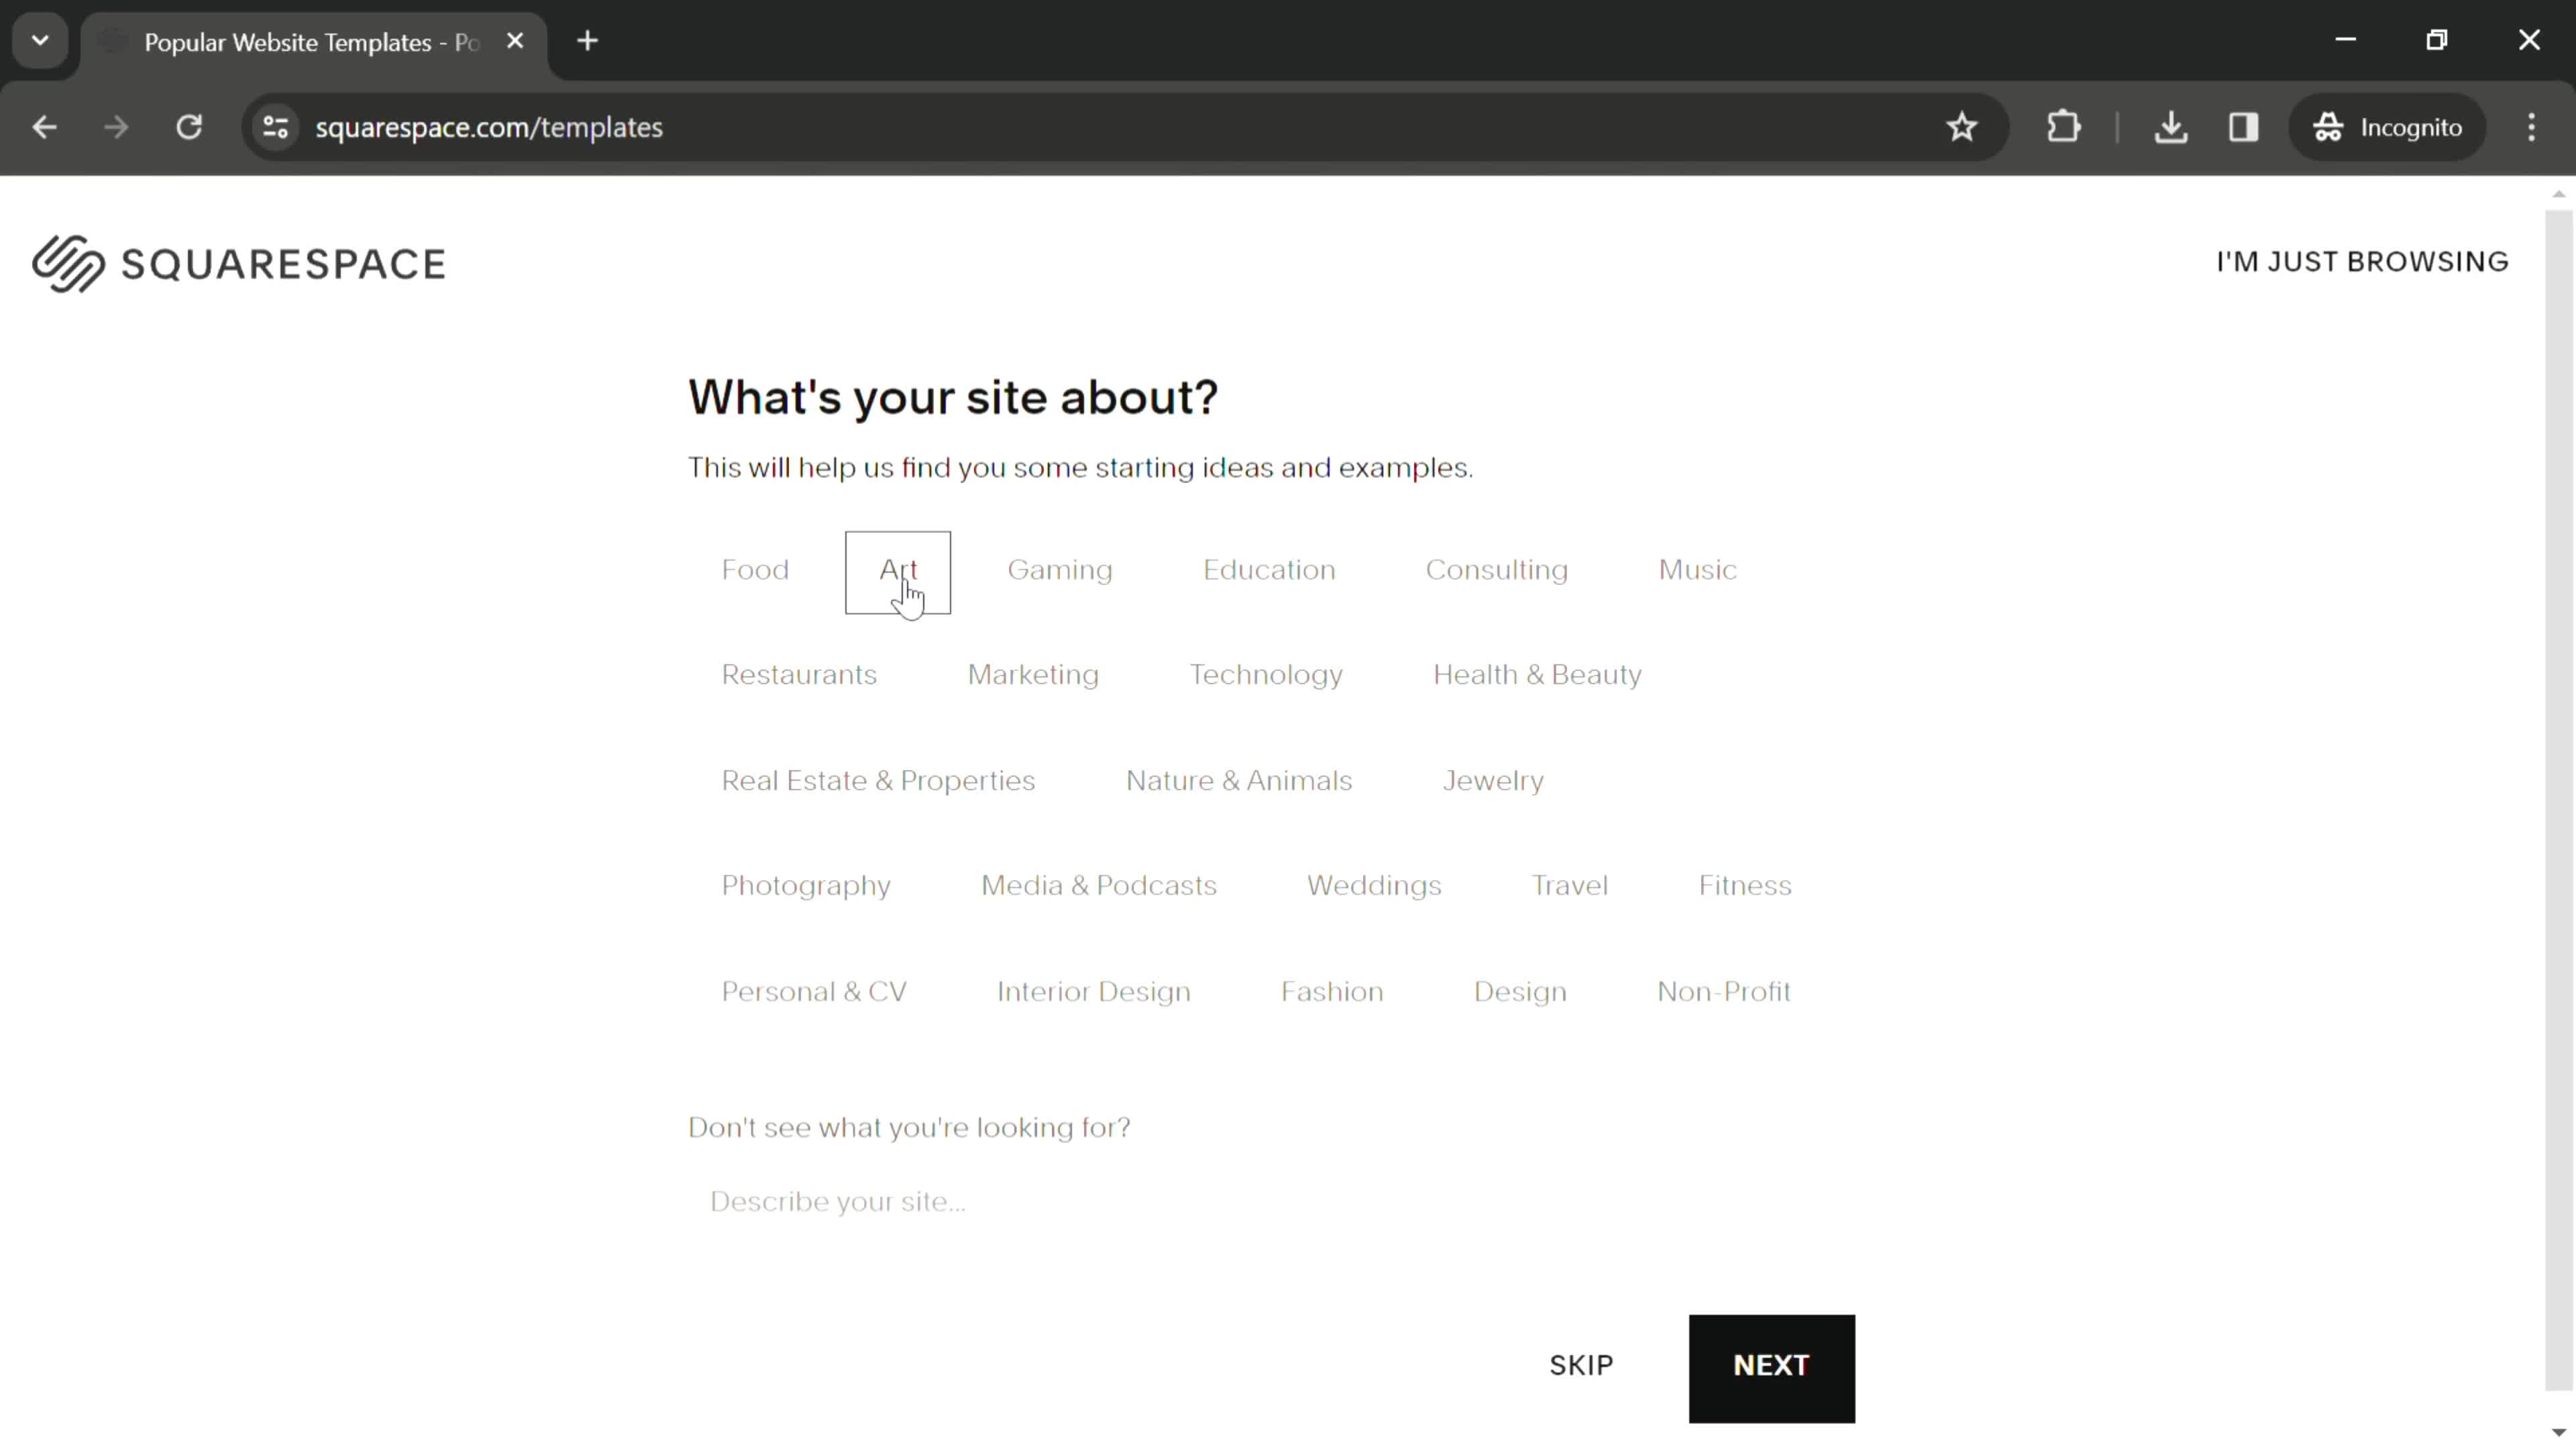Click the forward navigation arrow
Viewport: 2576px width, 1449px height.
click(x=116, y=127)
